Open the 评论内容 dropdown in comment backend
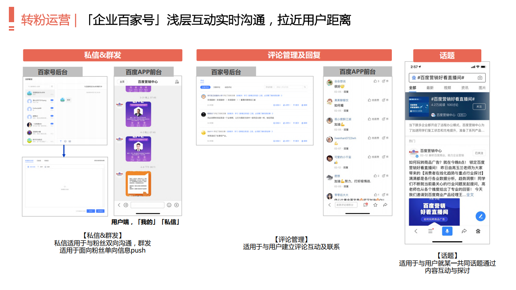This screenshot has width=516, height=290. [269, 87]
